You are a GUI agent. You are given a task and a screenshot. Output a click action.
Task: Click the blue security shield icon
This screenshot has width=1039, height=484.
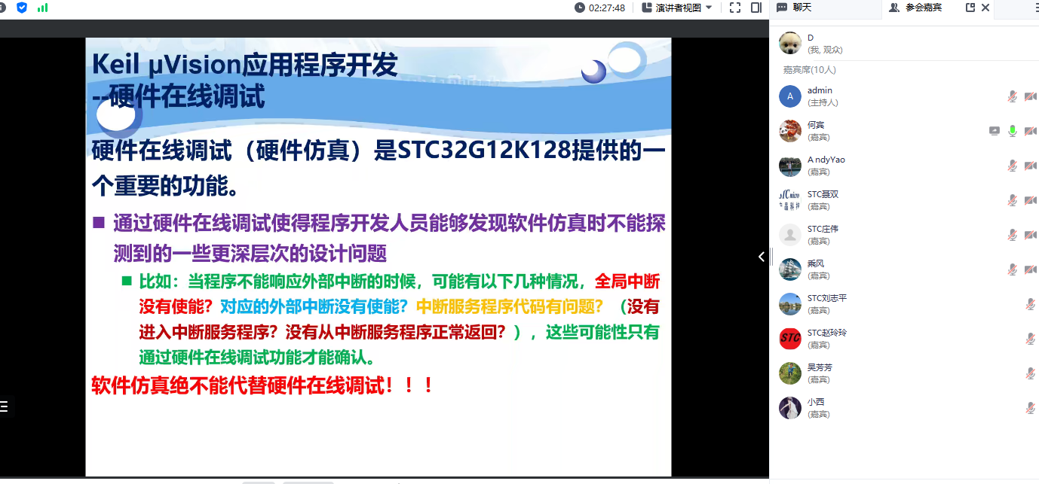(22, 8)
